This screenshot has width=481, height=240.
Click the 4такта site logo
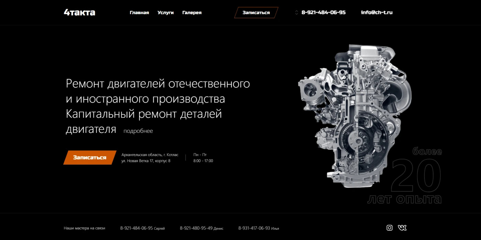79,13
